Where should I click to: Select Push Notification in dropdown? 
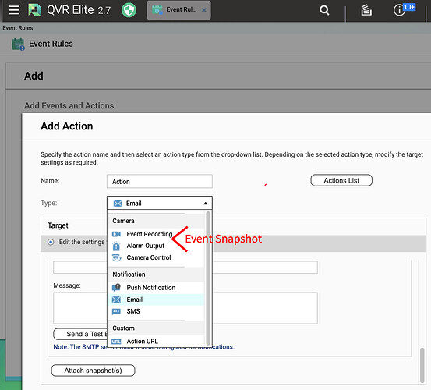click(151, 288)
